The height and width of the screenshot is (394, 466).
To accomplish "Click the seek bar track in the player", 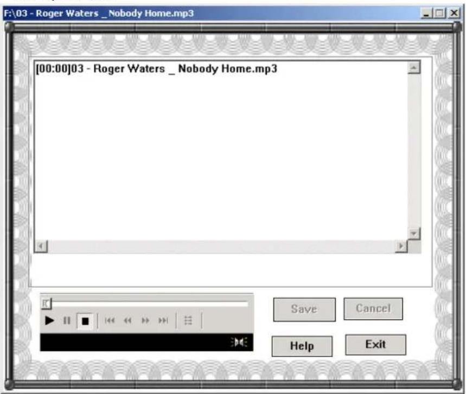I will click(x=150, y=303).
